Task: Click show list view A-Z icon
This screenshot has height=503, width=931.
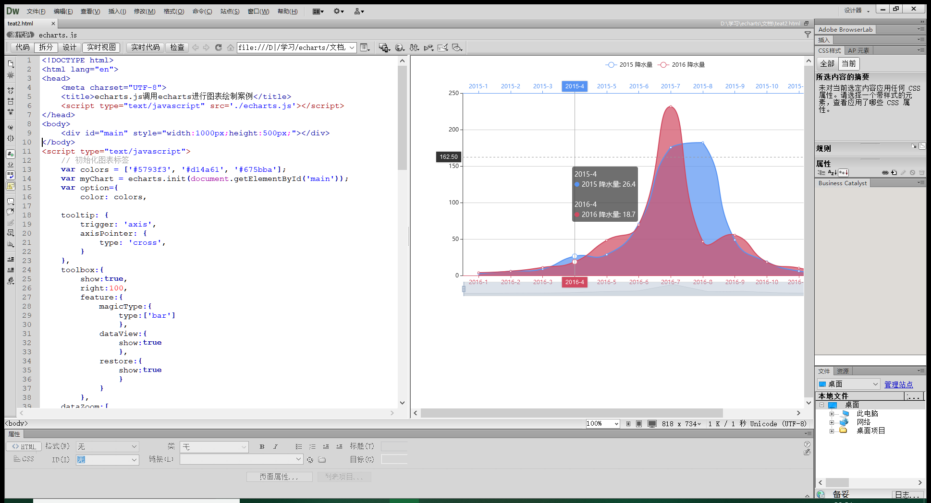Action: point(833,172)
